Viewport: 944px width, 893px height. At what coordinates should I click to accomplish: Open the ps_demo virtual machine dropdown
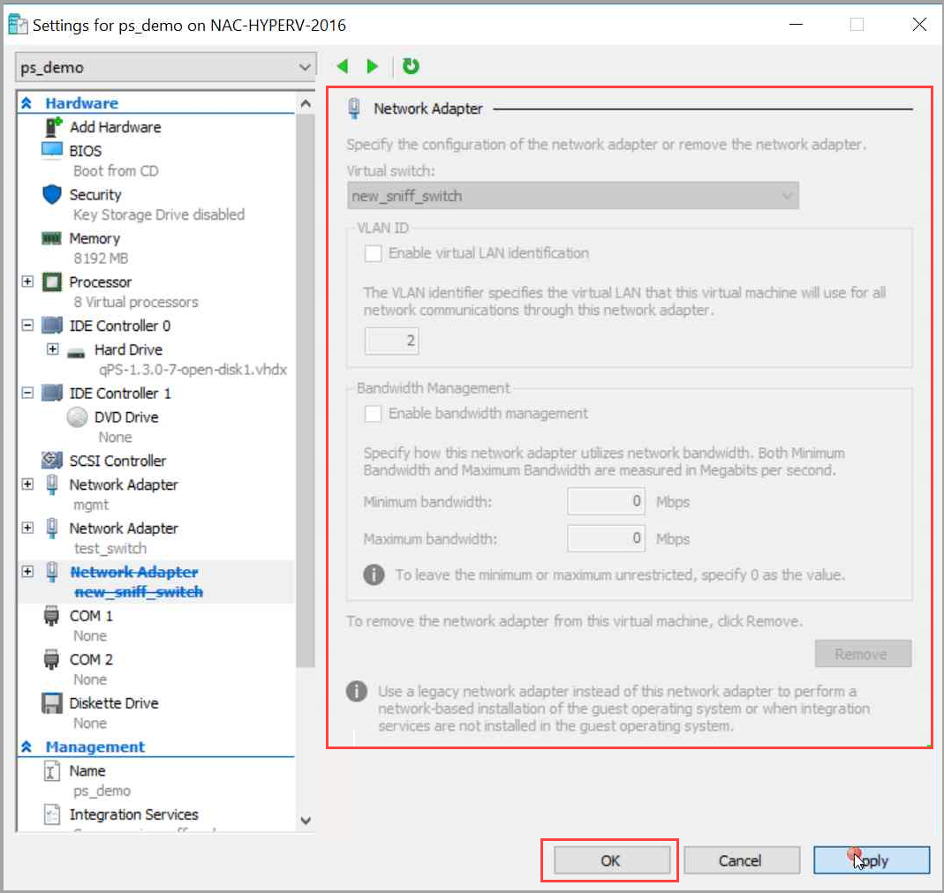(x=306, y=66)
